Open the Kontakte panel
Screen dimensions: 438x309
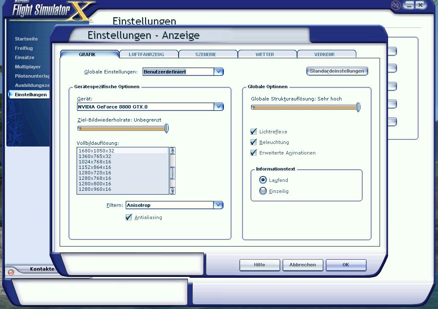[42, 269]
